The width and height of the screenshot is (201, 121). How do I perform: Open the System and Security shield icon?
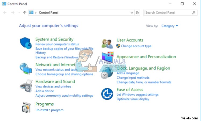tap(26, 43)
